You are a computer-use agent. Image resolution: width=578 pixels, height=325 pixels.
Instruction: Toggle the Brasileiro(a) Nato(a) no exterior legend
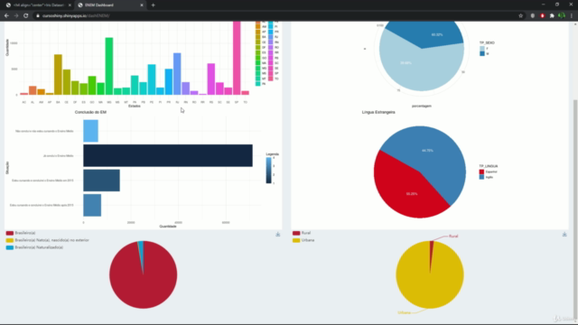pyautogui.click(x=47, y=240)
